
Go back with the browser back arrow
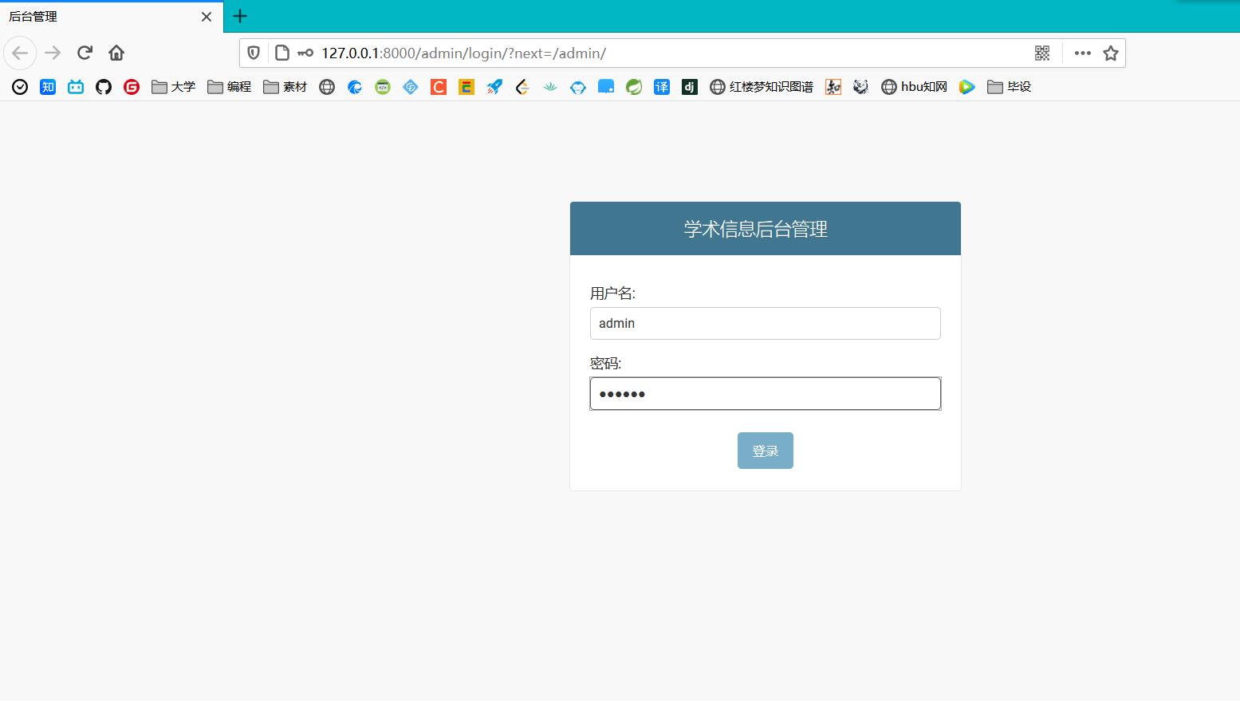click(x=20, y=53)
